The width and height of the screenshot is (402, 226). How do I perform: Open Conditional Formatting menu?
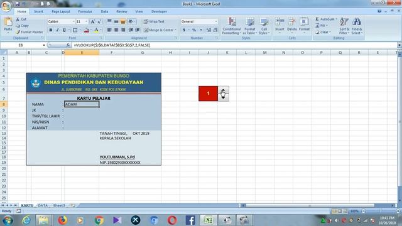pyautogui.click(x=232, y=26)
